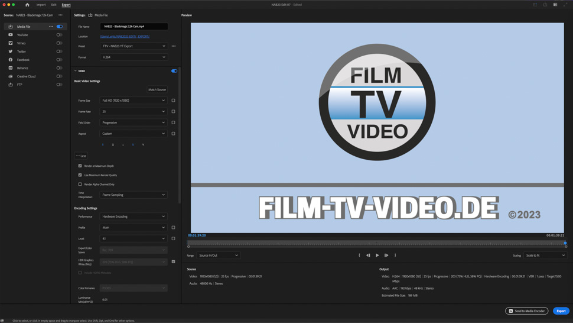The height and width of the screenshot is (323, 573).
Task: Open the Performance Hardware Encoding dropdown
Action: pyautogui.click(x=134, y=217)
